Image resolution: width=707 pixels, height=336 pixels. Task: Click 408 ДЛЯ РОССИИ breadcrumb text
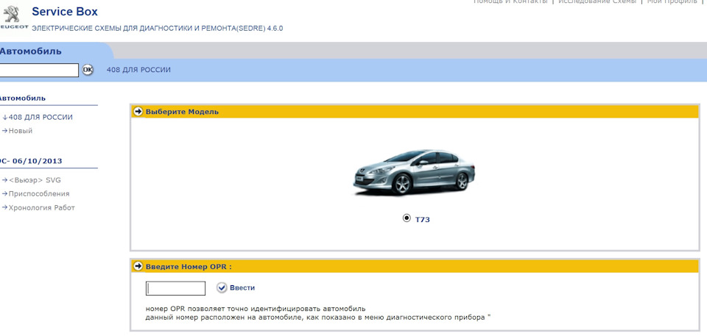tap(138, 70)
